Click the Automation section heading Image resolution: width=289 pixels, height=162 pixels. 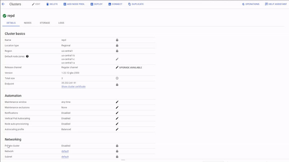click(x=13, y=96)
